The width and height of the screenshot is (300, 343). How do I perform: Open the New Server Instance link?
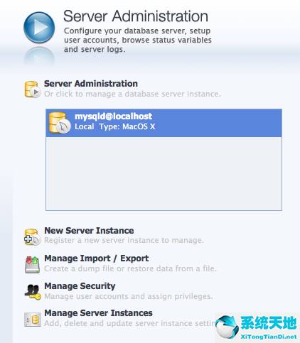[89, 231]
